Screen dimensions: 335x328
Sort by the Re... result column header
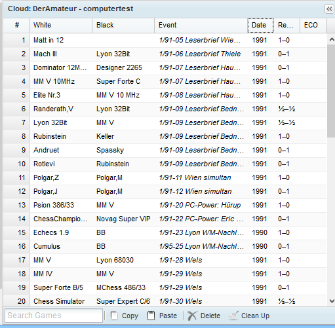(286, 25)
